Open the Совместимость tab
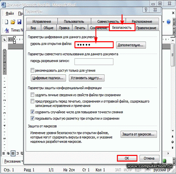The height and width of the screenshot is (174, 176). coord(108,21)
